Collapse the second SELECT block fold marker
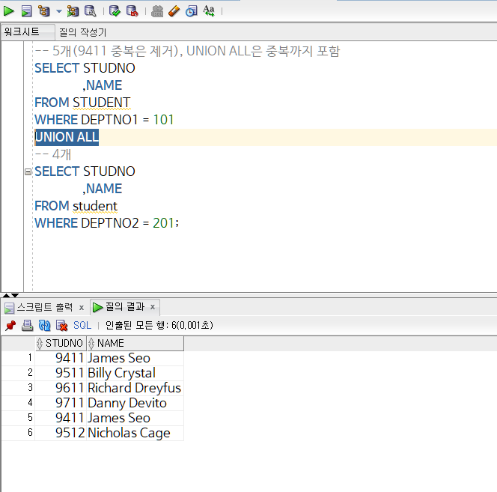The width and height of the screenshot is (497, 492). pyautogui.click(x=28, y=171)
